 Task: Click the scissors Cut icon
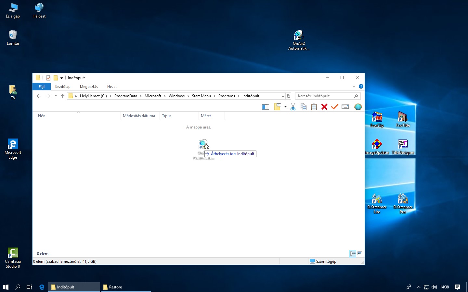(x=293, y=107)
